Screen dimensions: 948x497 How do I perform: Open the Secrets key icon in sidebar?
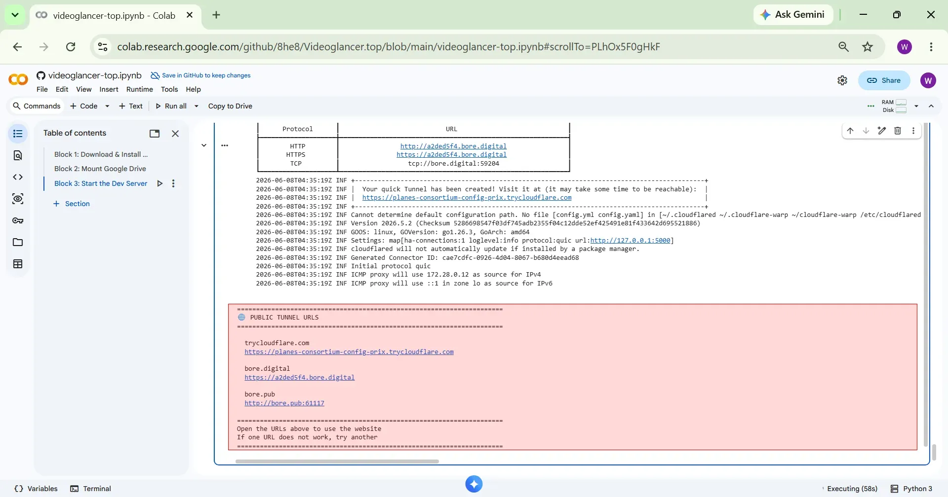point(18,220)
